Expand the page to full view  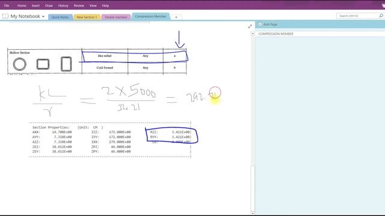(250, 26)
